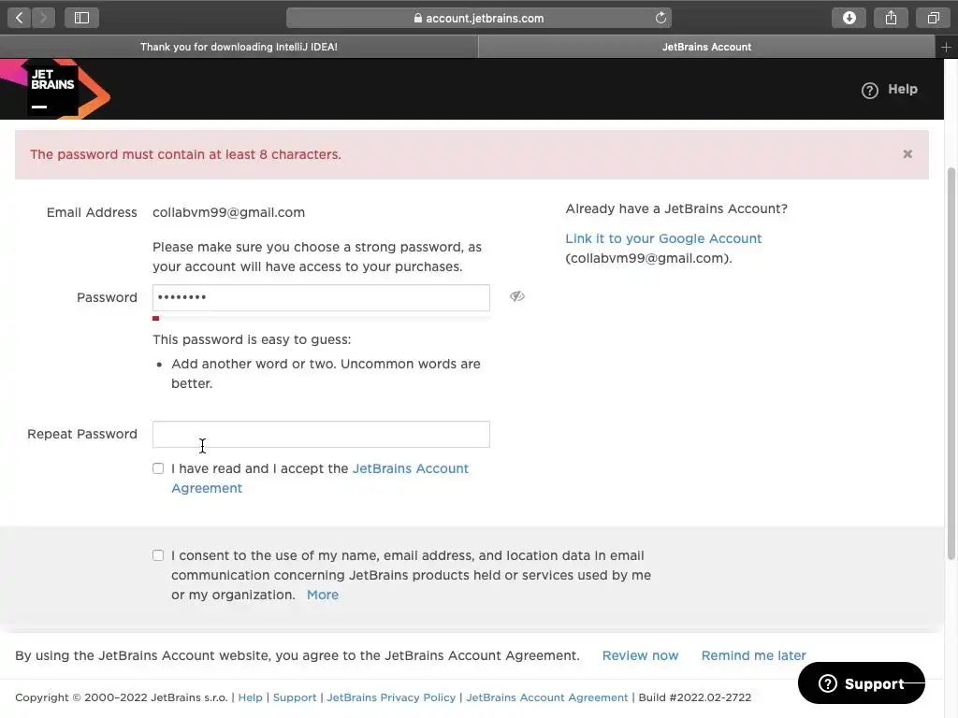
Task: Click the Build #2022.02-2722 text
Action: coord(695,697)
